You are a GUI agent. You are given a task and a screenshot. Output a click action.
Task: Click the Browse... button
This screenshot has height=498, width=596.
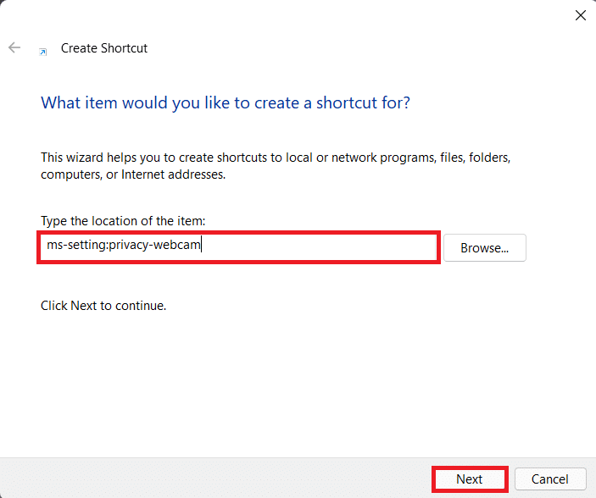484,248
